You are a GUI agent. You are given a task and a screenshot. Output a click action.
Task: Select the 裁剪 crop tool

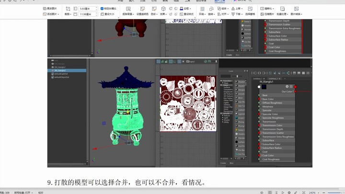tap(68, 9)
